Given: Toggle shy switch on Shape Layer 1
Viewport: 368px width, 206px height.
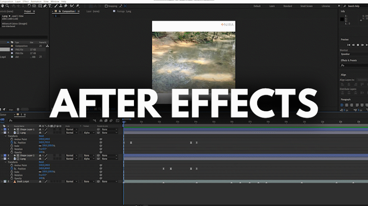Looking at the screenshot, I should (x=40, y=129).
